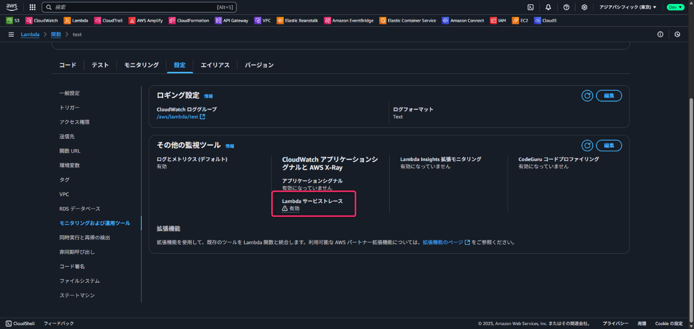Open Amazon EventBridge favorite shortcut
Viewport: 694px width, 329px height.
[349, 21]
